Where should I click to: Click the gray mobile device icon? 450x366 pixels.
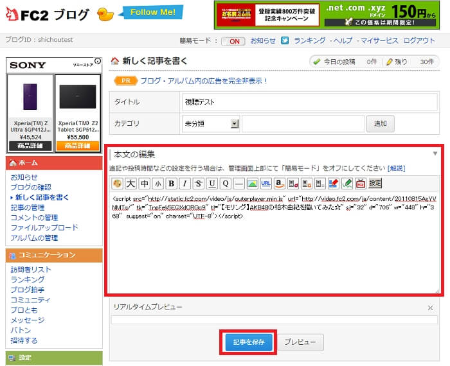(320, 184)
